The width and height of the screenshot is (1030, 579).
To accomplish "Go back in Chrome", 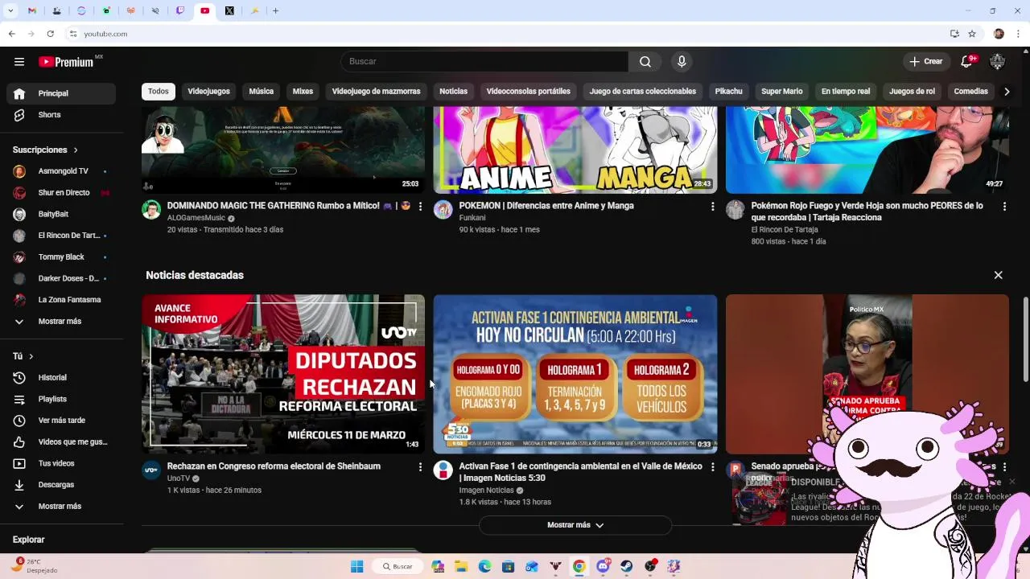I will click(11, 34).
